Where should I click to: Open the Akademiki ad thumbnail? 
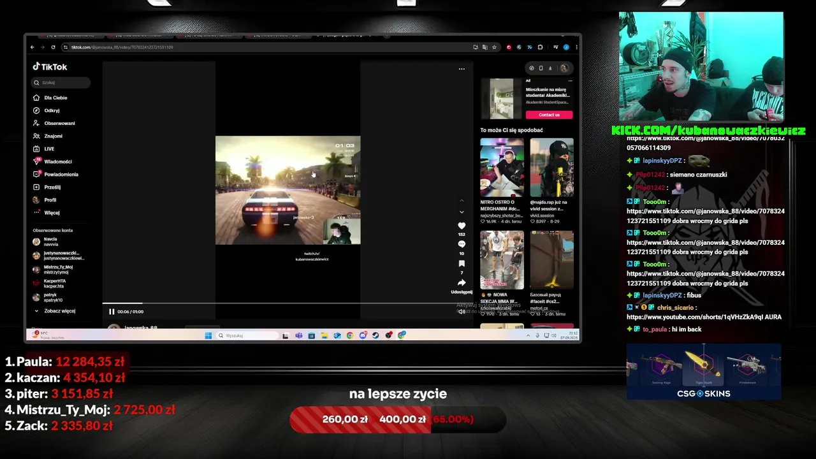pyautogui.click(x=501, y=99)
